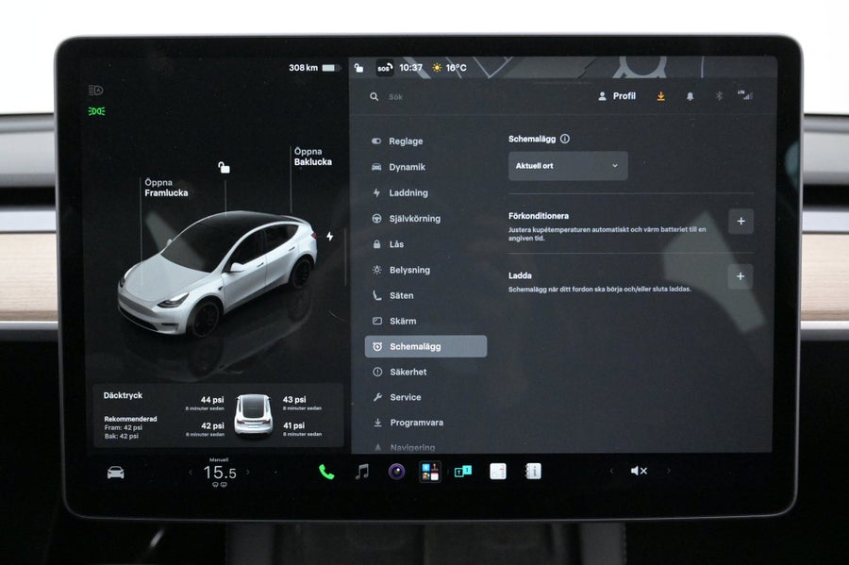Expand the Aktuell ort dropdown
This screenshot has width=849, height=565.
click(568, 166)
